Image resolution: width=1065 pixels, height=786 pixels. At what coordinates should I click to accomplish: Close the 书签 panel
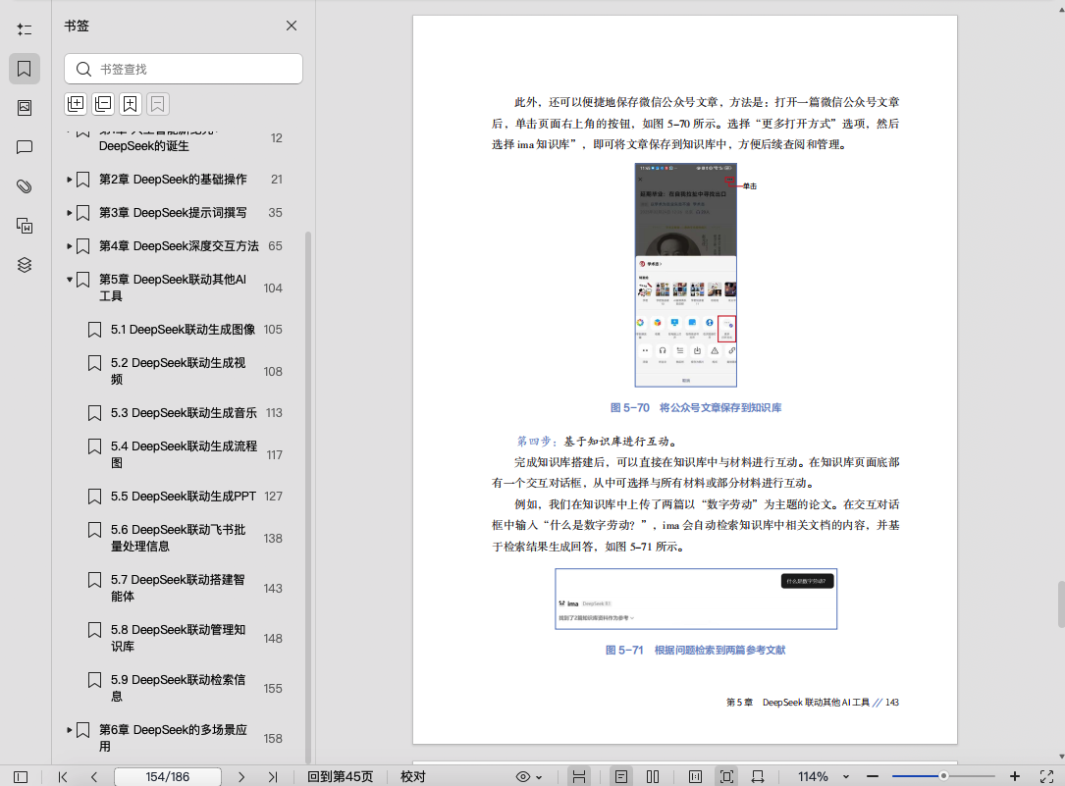(292, 26)
